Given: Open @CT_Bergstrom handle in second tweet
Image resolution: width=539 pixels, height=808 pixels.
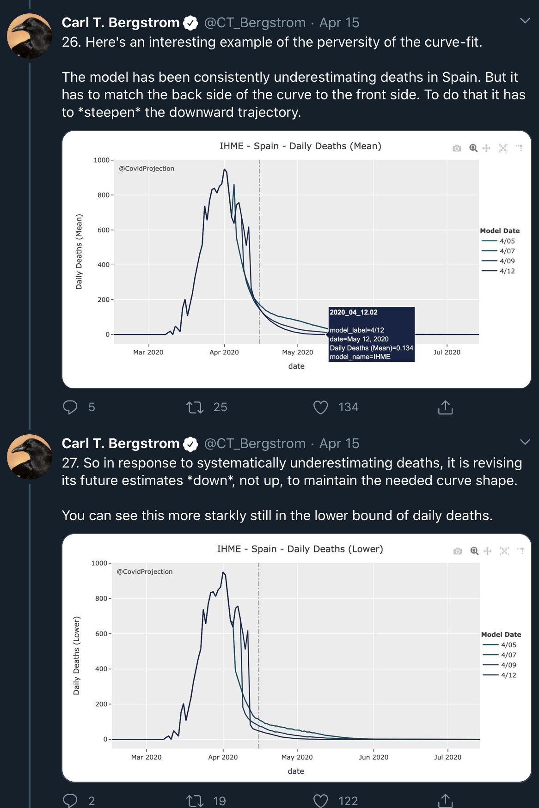Looking at the screenshot, I should (255, 443).
